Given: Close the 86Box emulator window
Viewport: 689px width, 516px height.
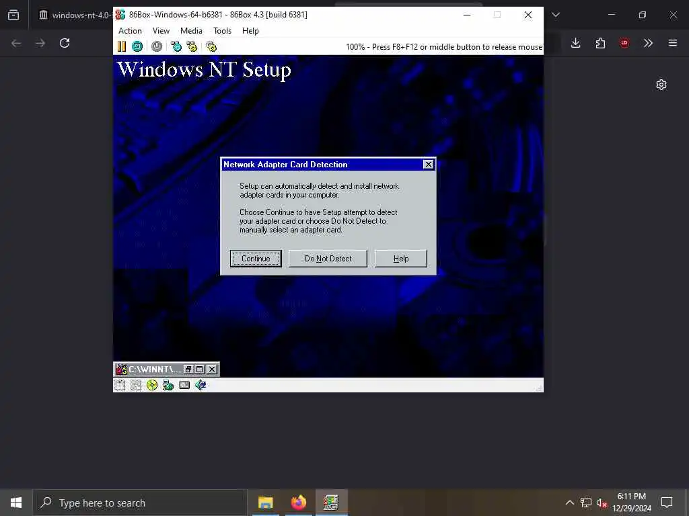Looking at the screenshot, I should pyautogui.click(x=528, y=15).
